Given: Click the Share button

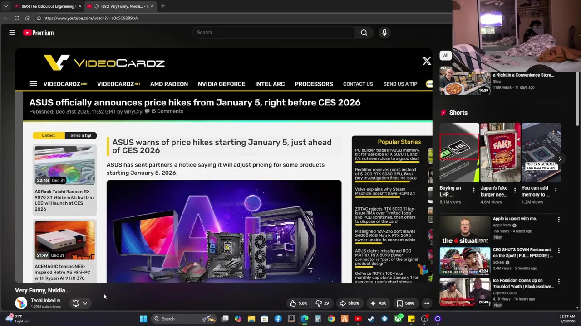Looking at the screenshot, I should click(x=350, y=303).
